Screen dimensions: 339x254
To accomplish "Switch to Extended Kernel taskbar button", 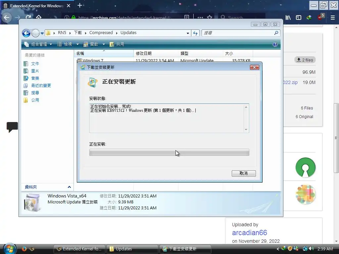I will coord(79,249).
